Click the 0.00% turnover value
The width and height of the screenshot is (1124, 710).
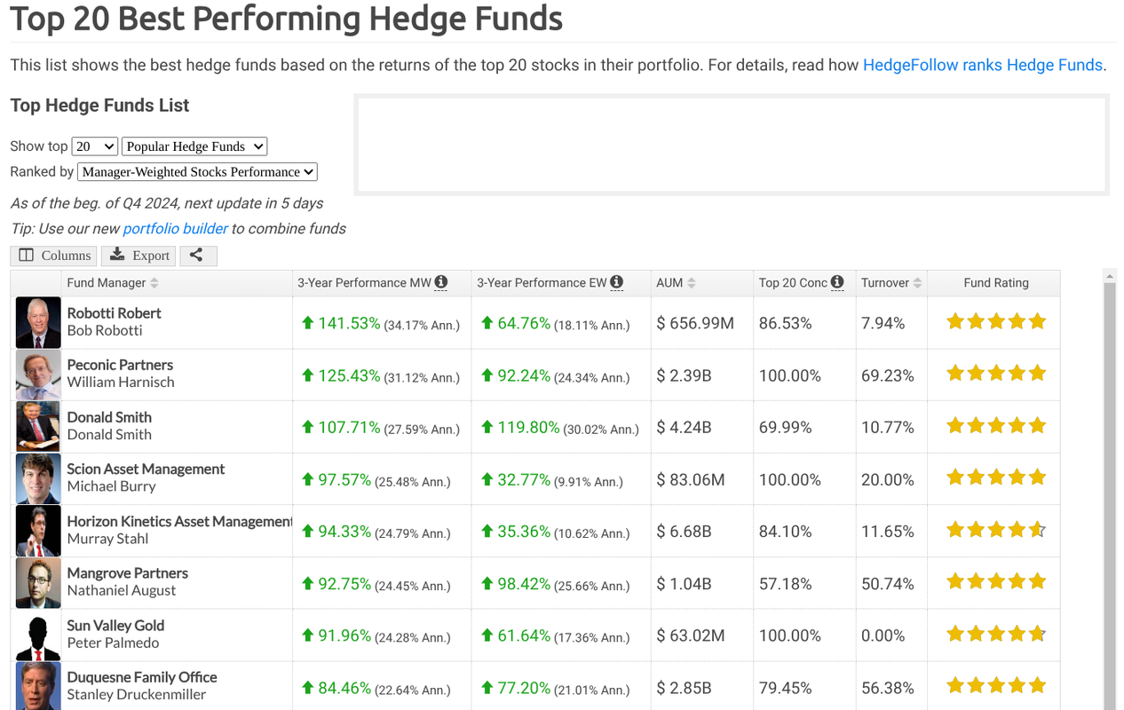[x=883, y=635]
